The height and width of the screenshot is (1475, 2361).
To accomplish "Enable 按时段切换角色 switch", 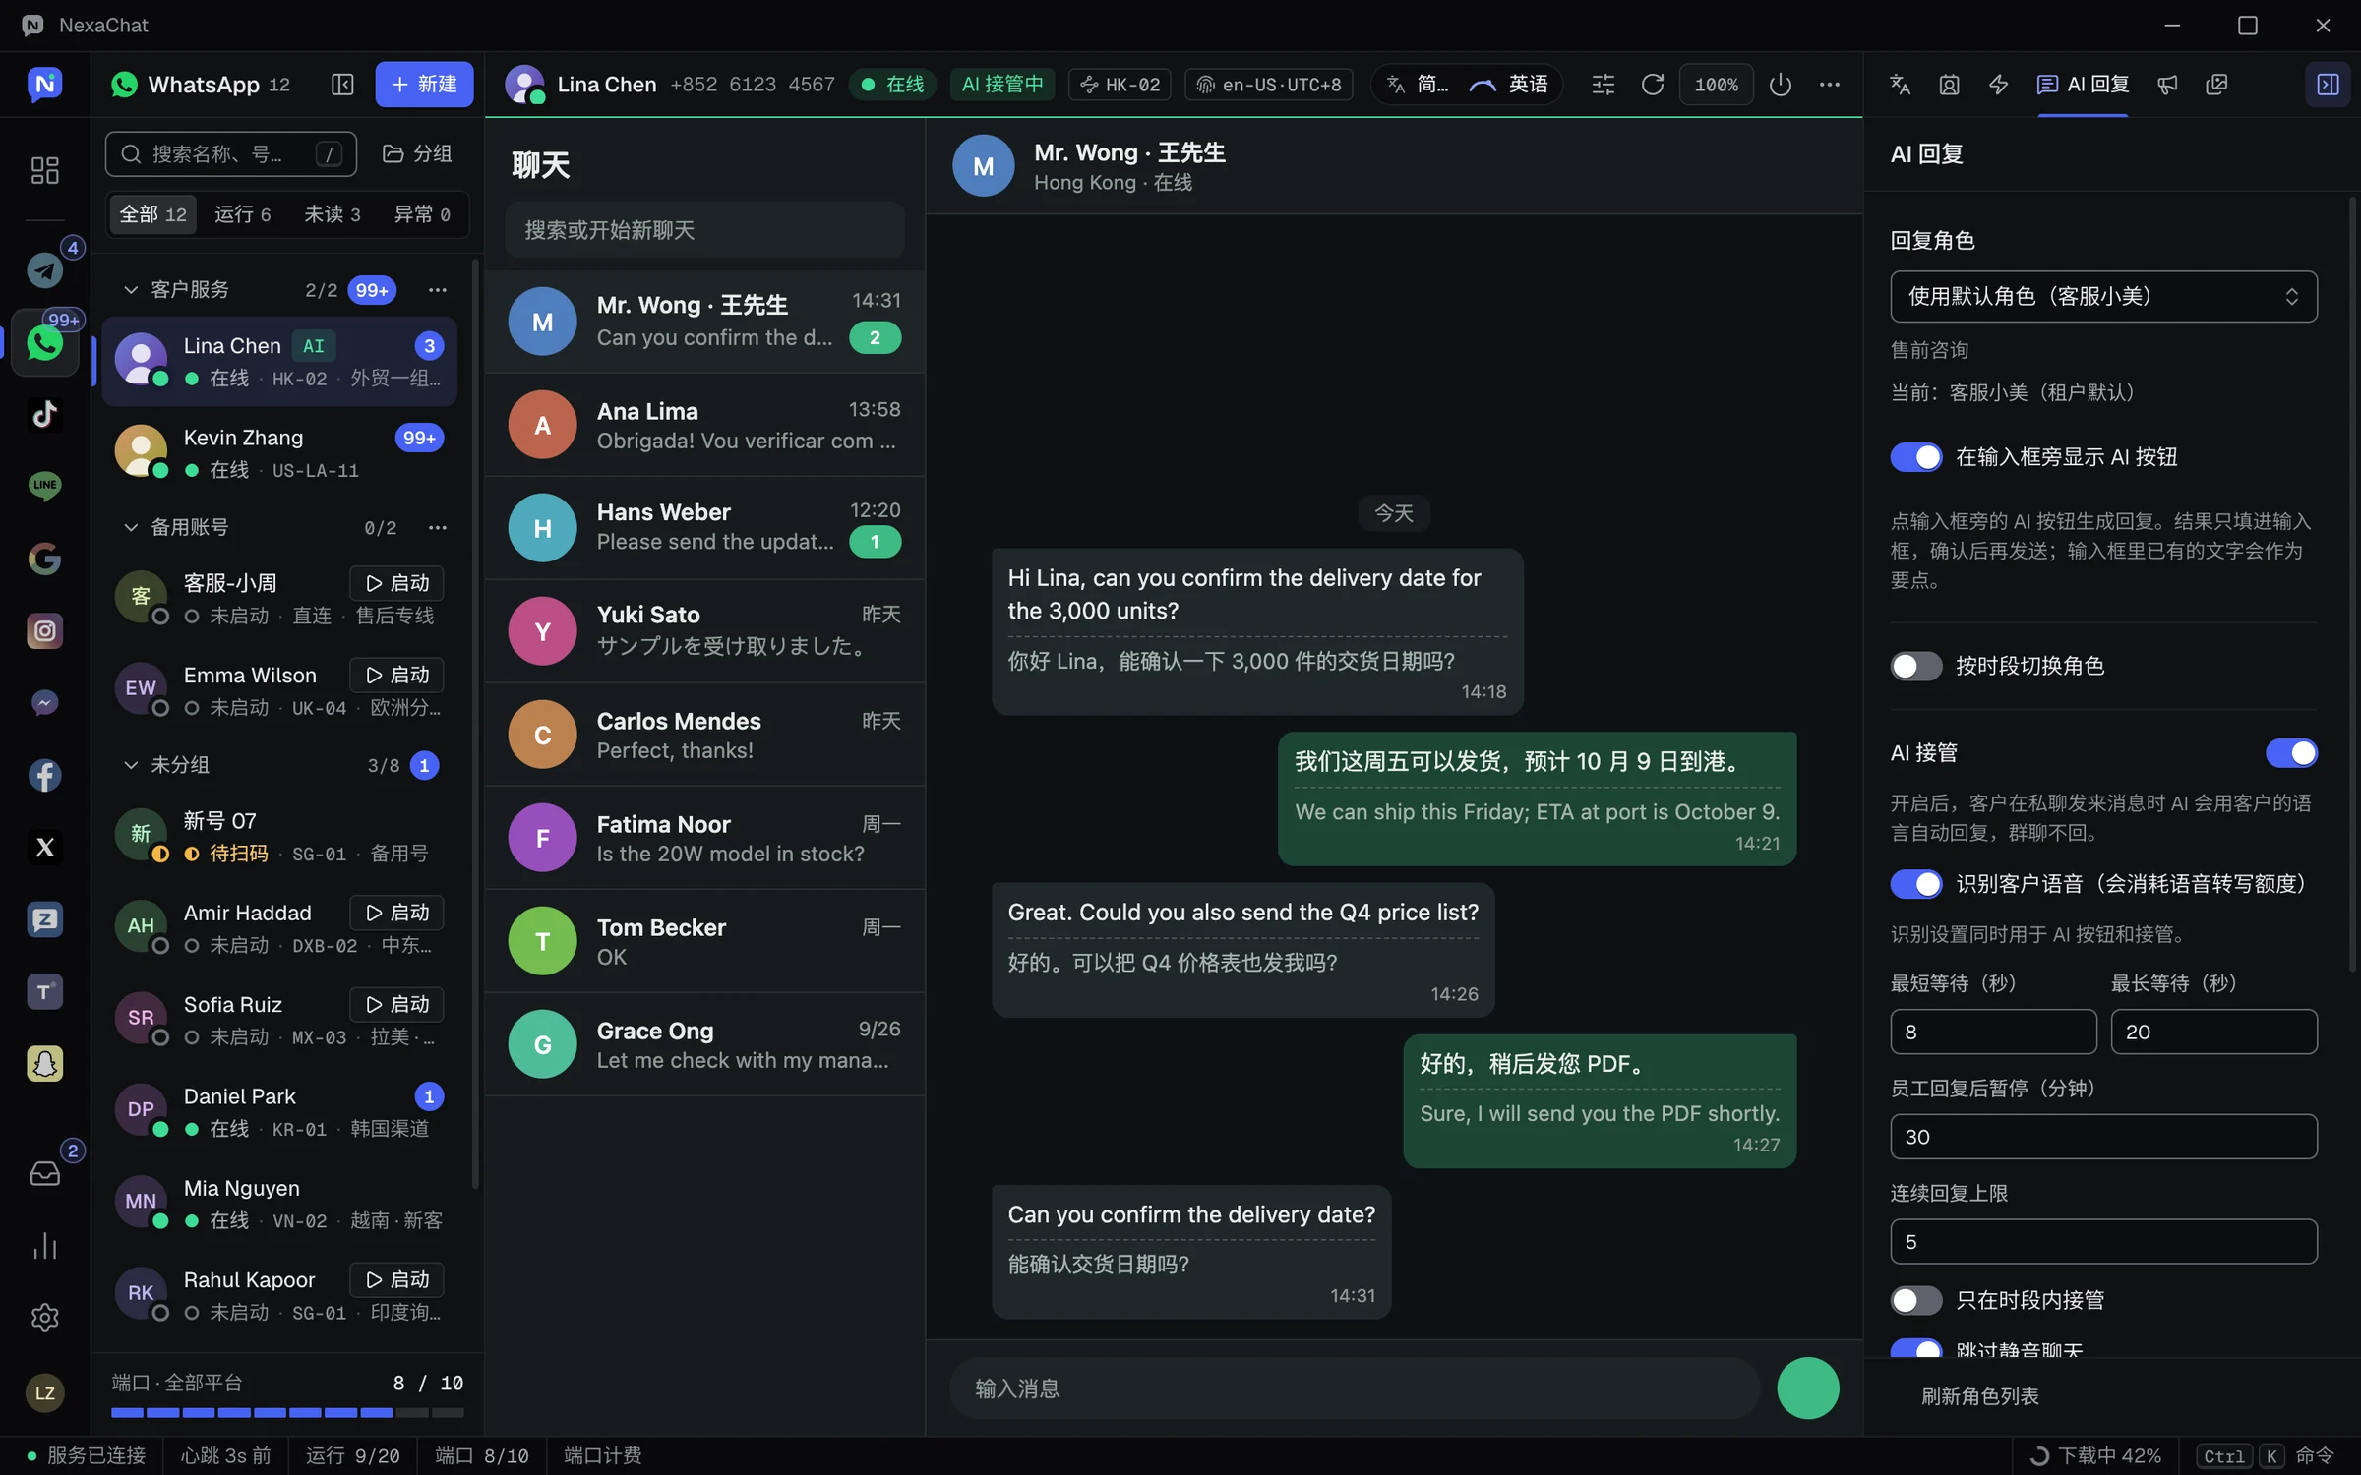I will [1915, 666].
